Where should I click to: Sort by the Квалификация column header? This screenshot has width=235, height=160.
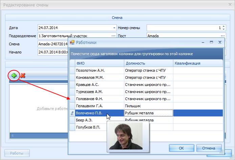point(198,63)
